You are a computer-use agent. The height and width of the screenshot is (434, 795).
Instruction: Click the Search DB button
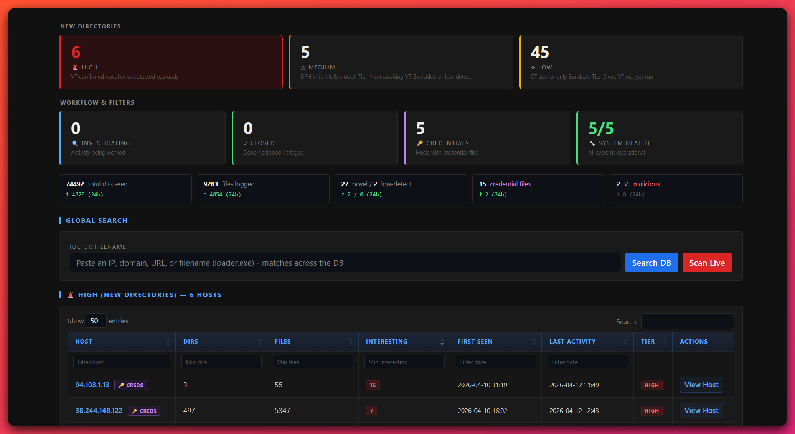pyautogui.click(x=652, y=263)
